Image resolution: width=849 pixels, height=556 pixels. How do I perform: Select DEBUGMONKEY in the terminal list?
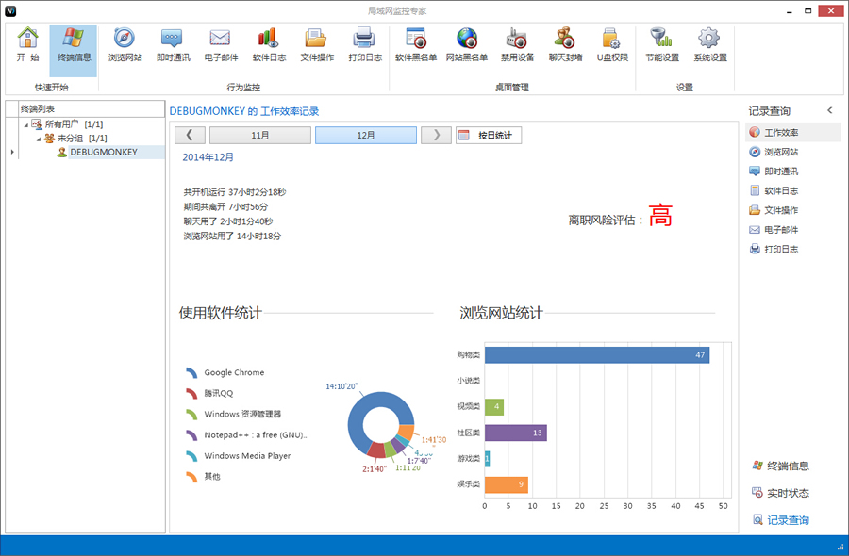[103, 153]
